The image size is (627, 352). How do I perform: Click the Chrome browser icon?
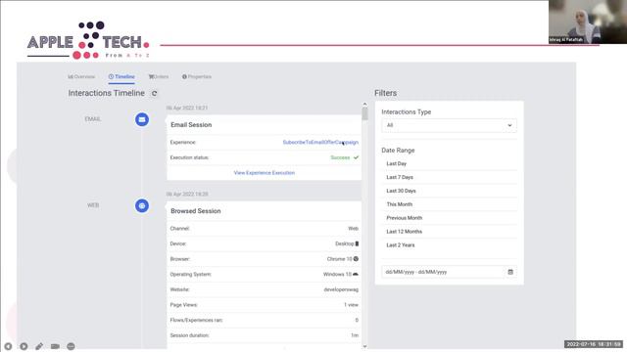[x=356, y=259]
